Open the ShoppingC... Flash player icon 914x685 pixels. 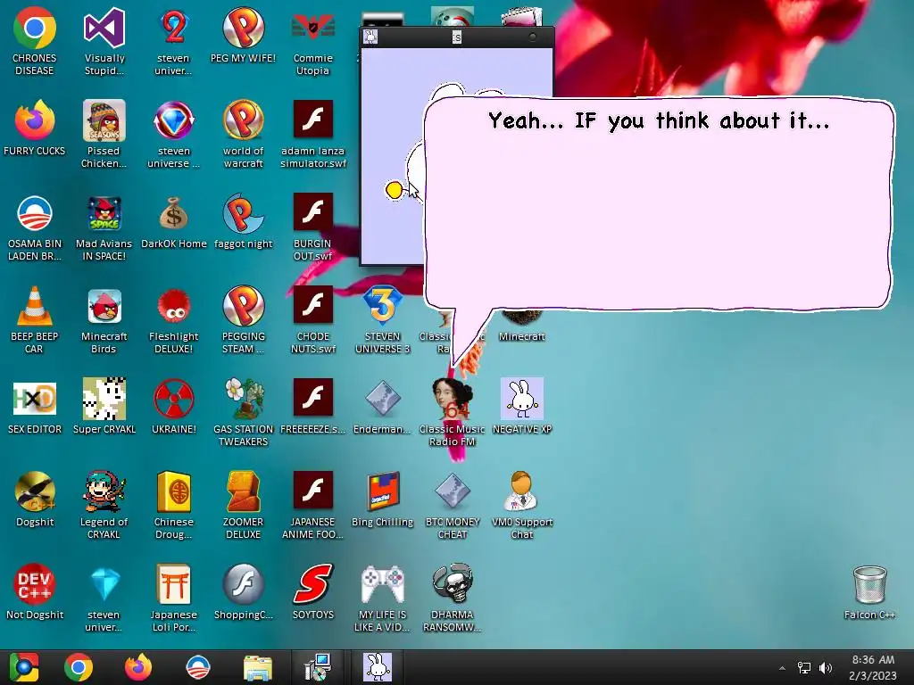[x=243, y=592]
